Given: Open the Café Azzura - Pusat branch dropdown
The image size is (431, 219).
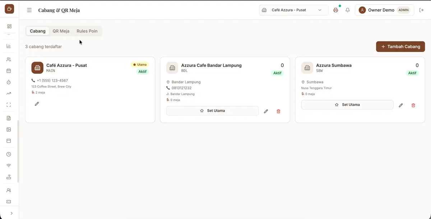Looking at the screenshot, I should point(293,10).
